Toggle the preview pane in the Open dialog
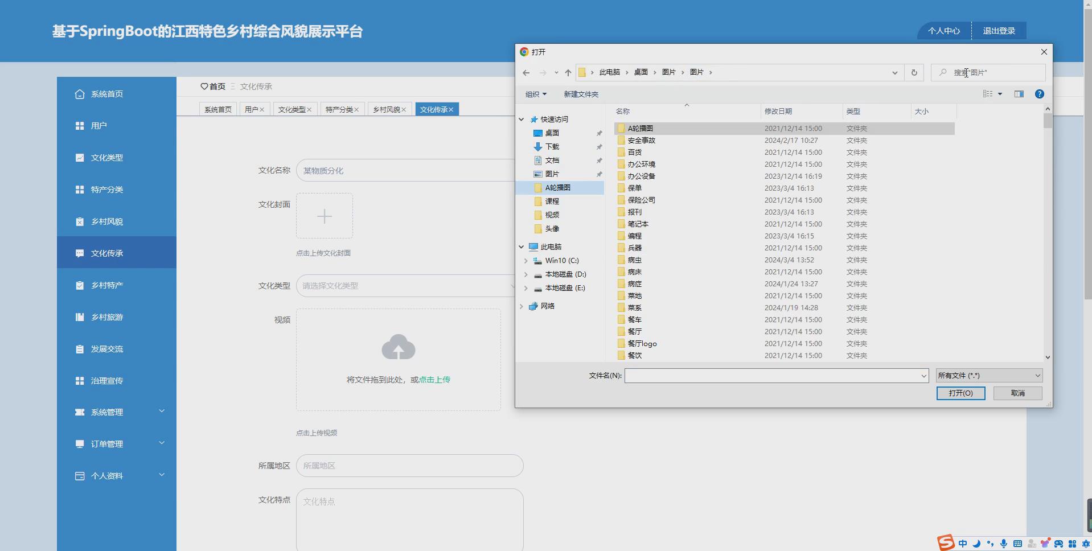Screen dimensions: 1092x551 click(1019, 94)
